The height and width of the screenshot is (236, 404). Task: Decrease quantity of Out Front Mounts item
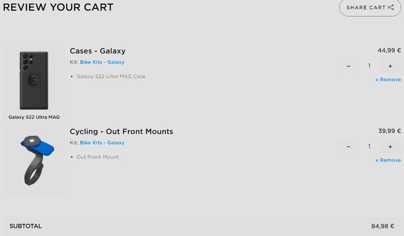coord(348,147)
